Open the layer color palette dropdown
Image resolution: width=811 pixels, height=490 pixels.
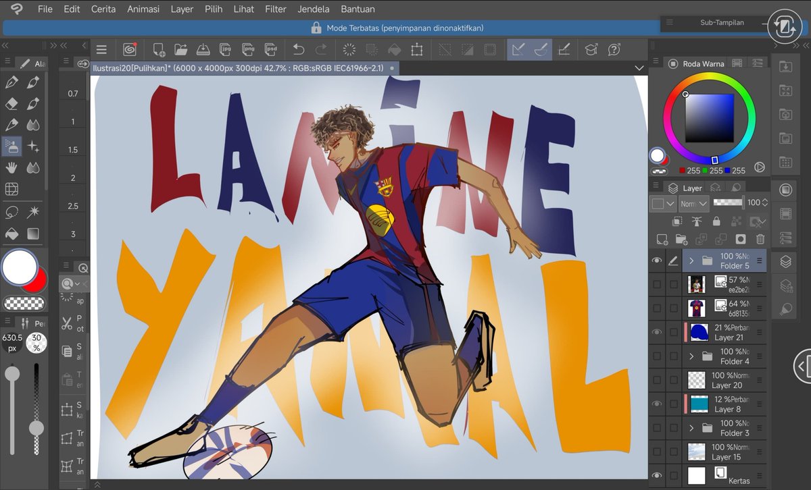tap(663, 202)
